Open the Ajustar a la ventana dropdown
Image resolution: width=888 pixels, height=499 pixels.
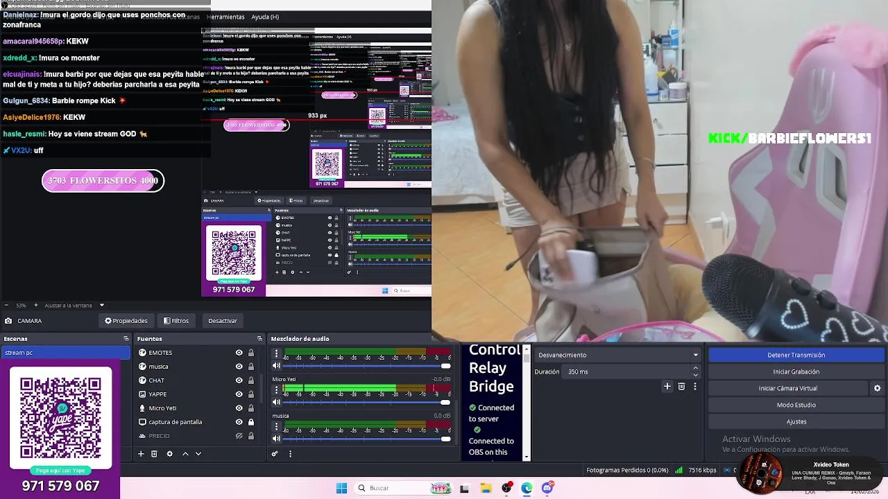tap(102, 305)
